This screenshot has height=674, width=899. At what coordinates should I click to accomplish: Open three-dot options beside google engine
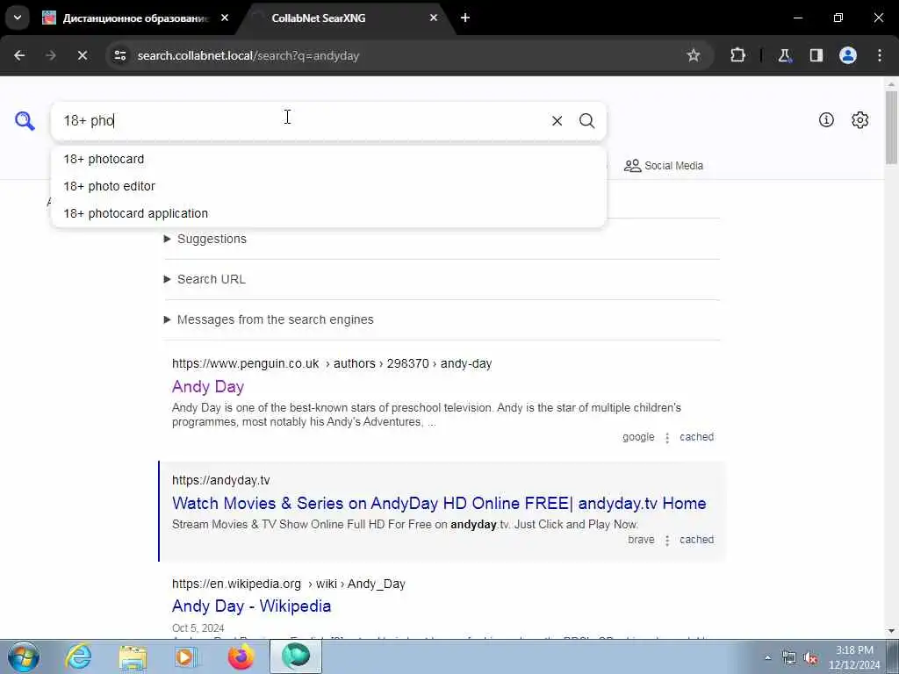[667, 438]
